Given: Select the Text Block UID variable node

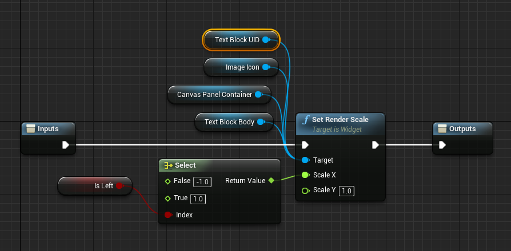Looking at the screenshot, I should (x=241, y=40).
